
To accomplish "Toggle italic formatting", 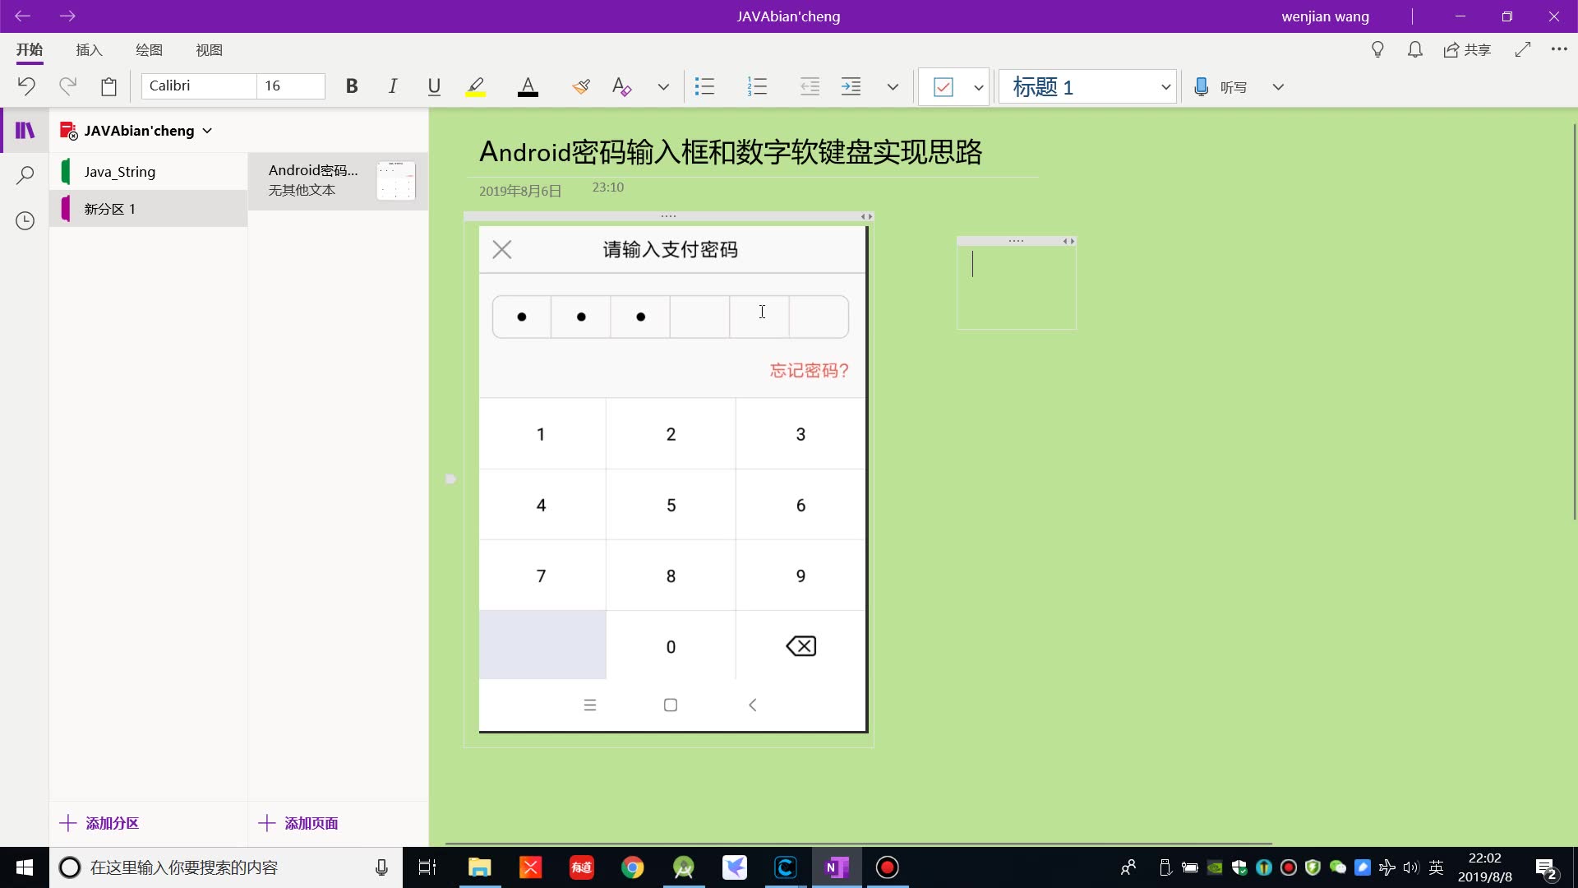I will pos(392,86).
